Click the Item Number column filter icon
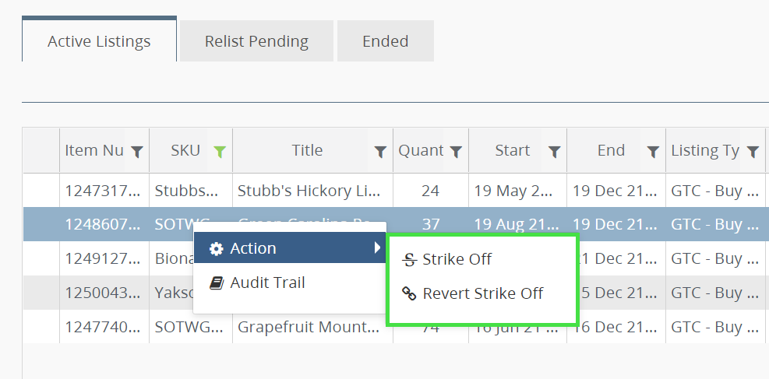 pos(136,152)
